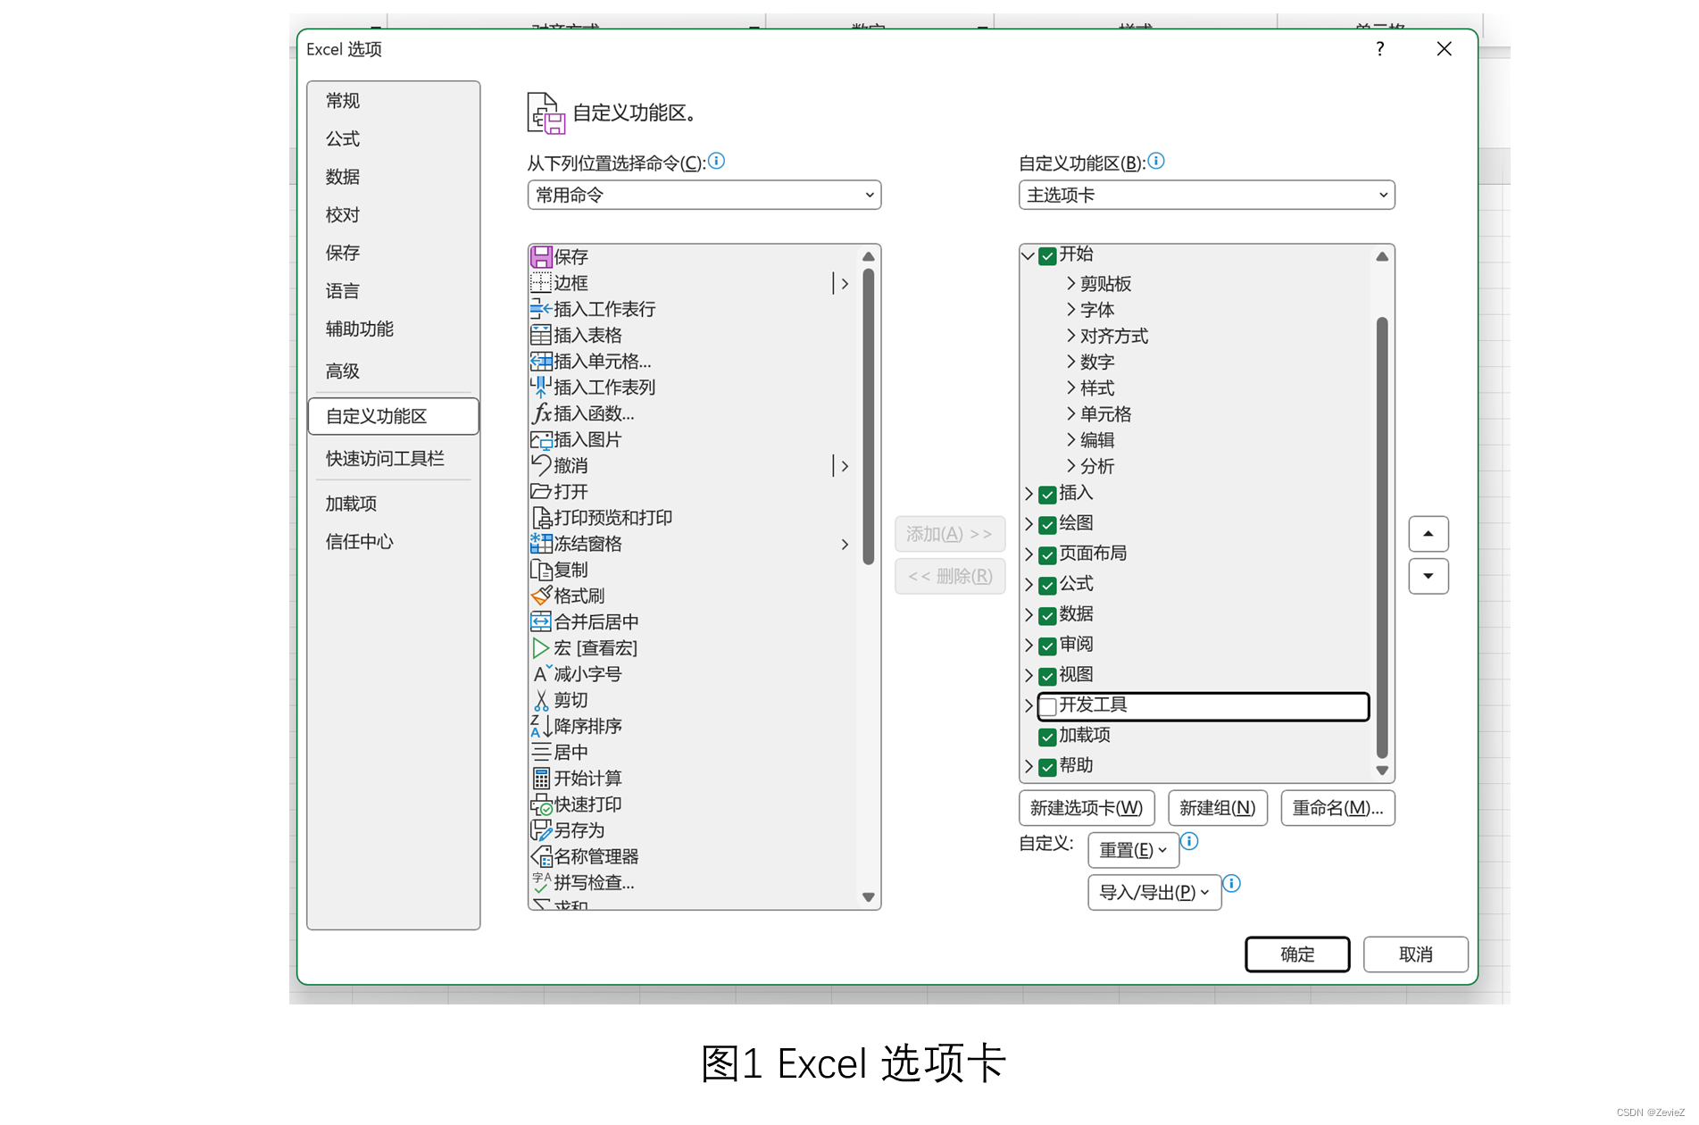Screen dimensions: 1699x1125
Task: Select the 复制 copy icon
Action: [541, 570]
